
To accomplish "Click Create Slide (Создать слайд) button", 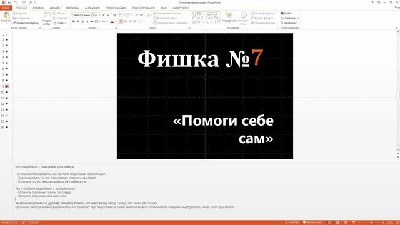I will coord(47,18).
